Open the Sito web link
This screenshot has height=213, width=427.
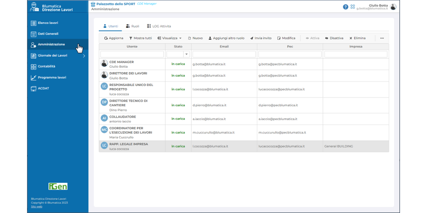36,207
